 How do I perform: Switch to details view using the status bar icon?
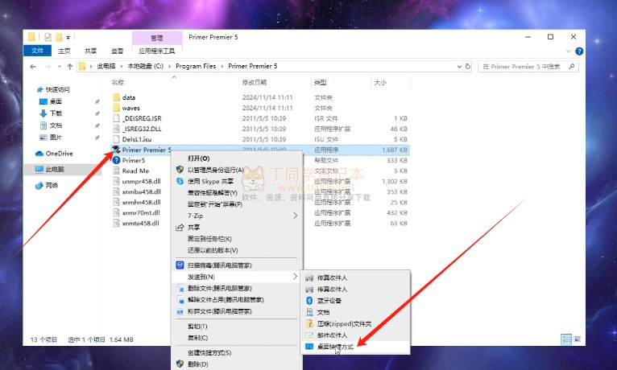566,339
